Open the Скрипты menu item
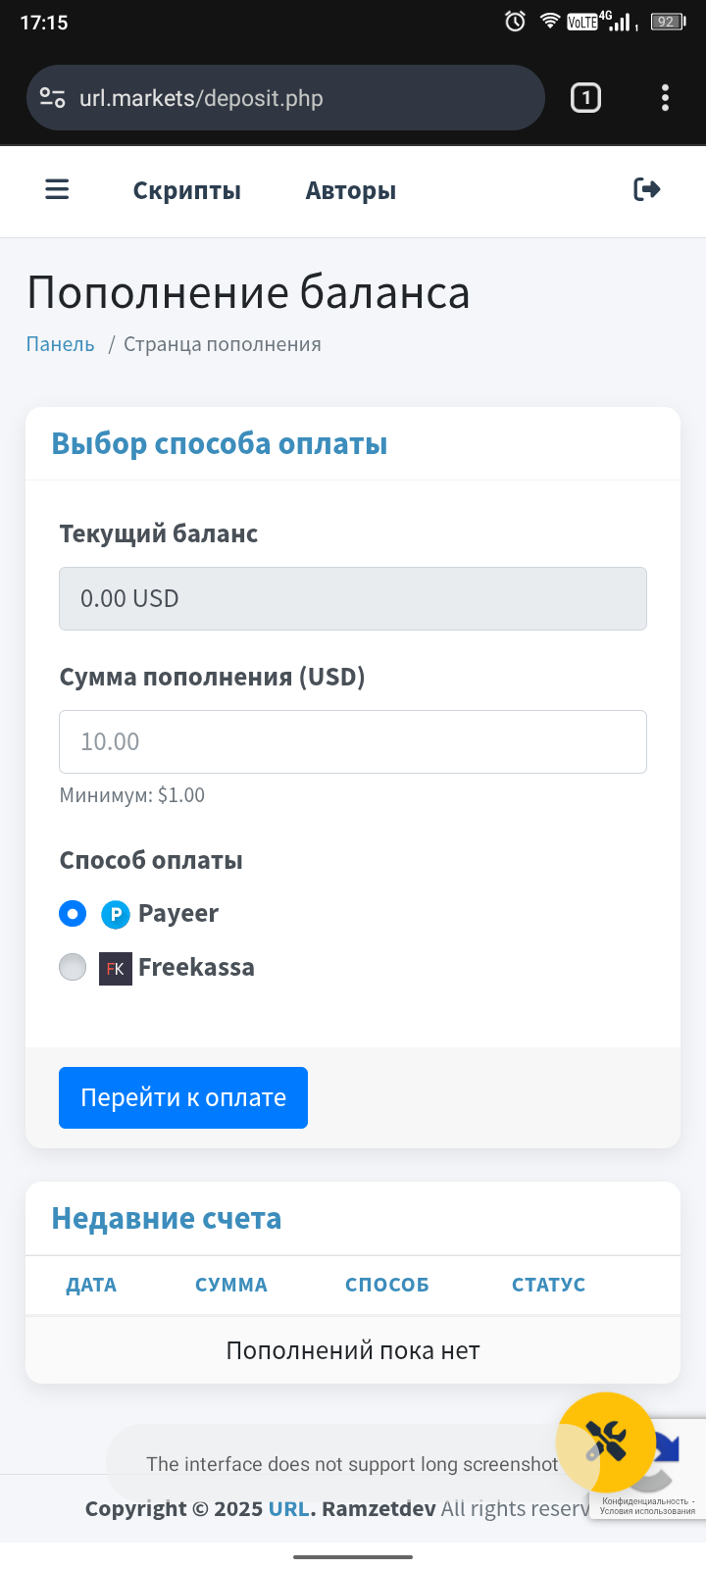This screenshot has width=706, height=1569. point(186,191)
